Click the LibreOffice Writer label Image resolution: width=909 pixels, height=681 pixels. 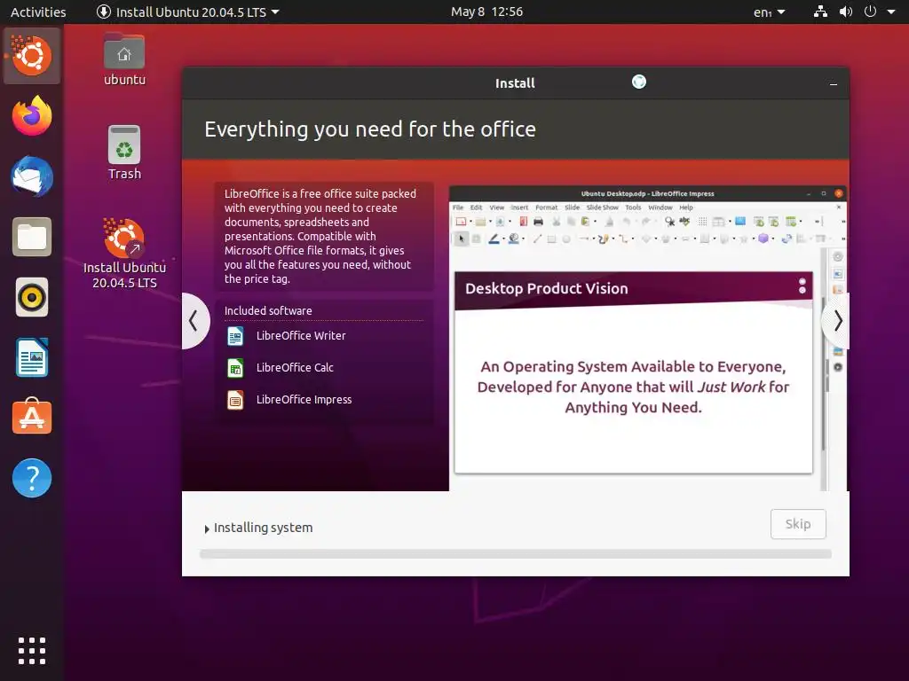tap(301, 336)
